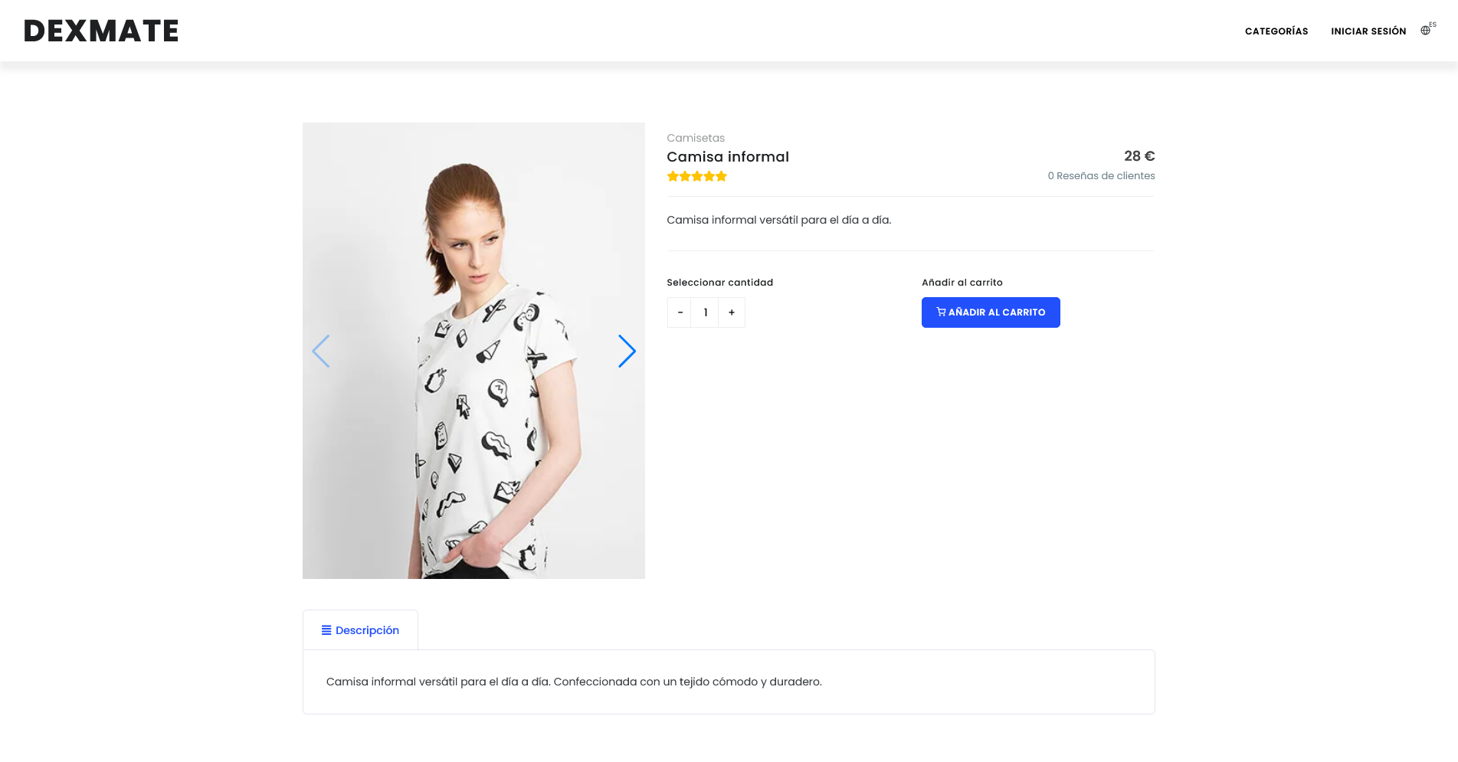The height and width of the screenshot is (762, 1458).
Task: Click the quantity input field
Action: tap(706, 312)
